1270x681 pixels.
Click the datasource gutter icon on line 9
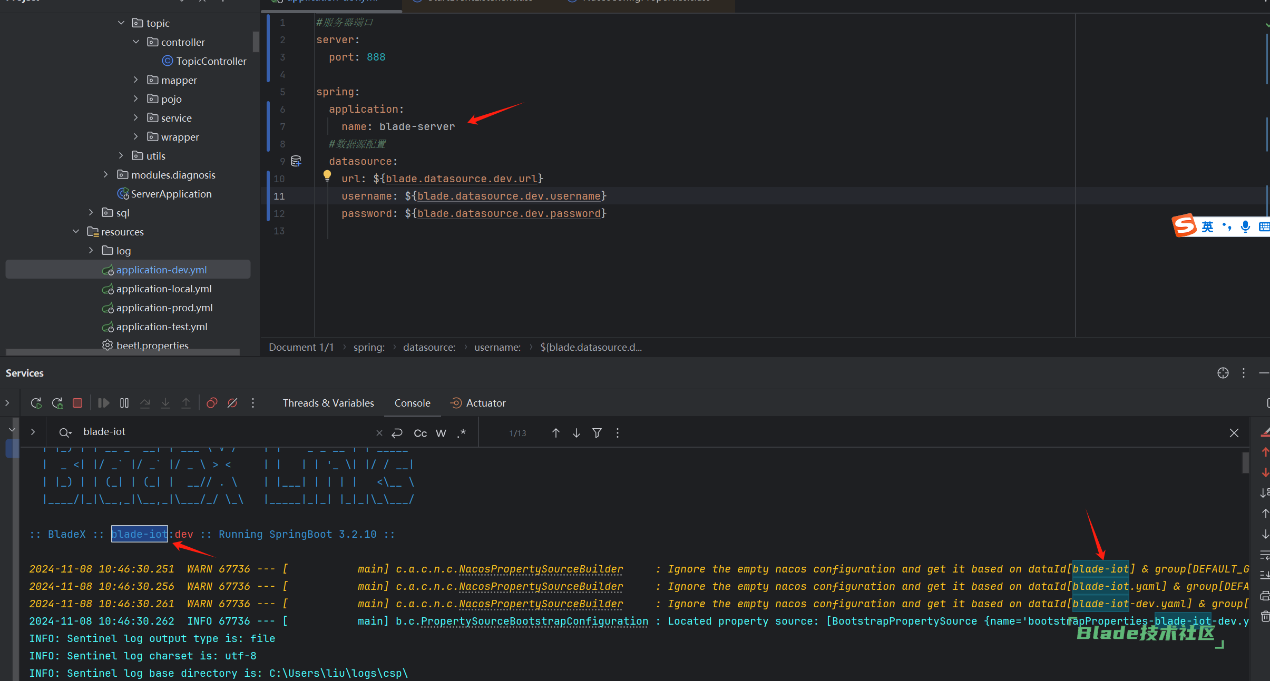click(x=296, y=161)
